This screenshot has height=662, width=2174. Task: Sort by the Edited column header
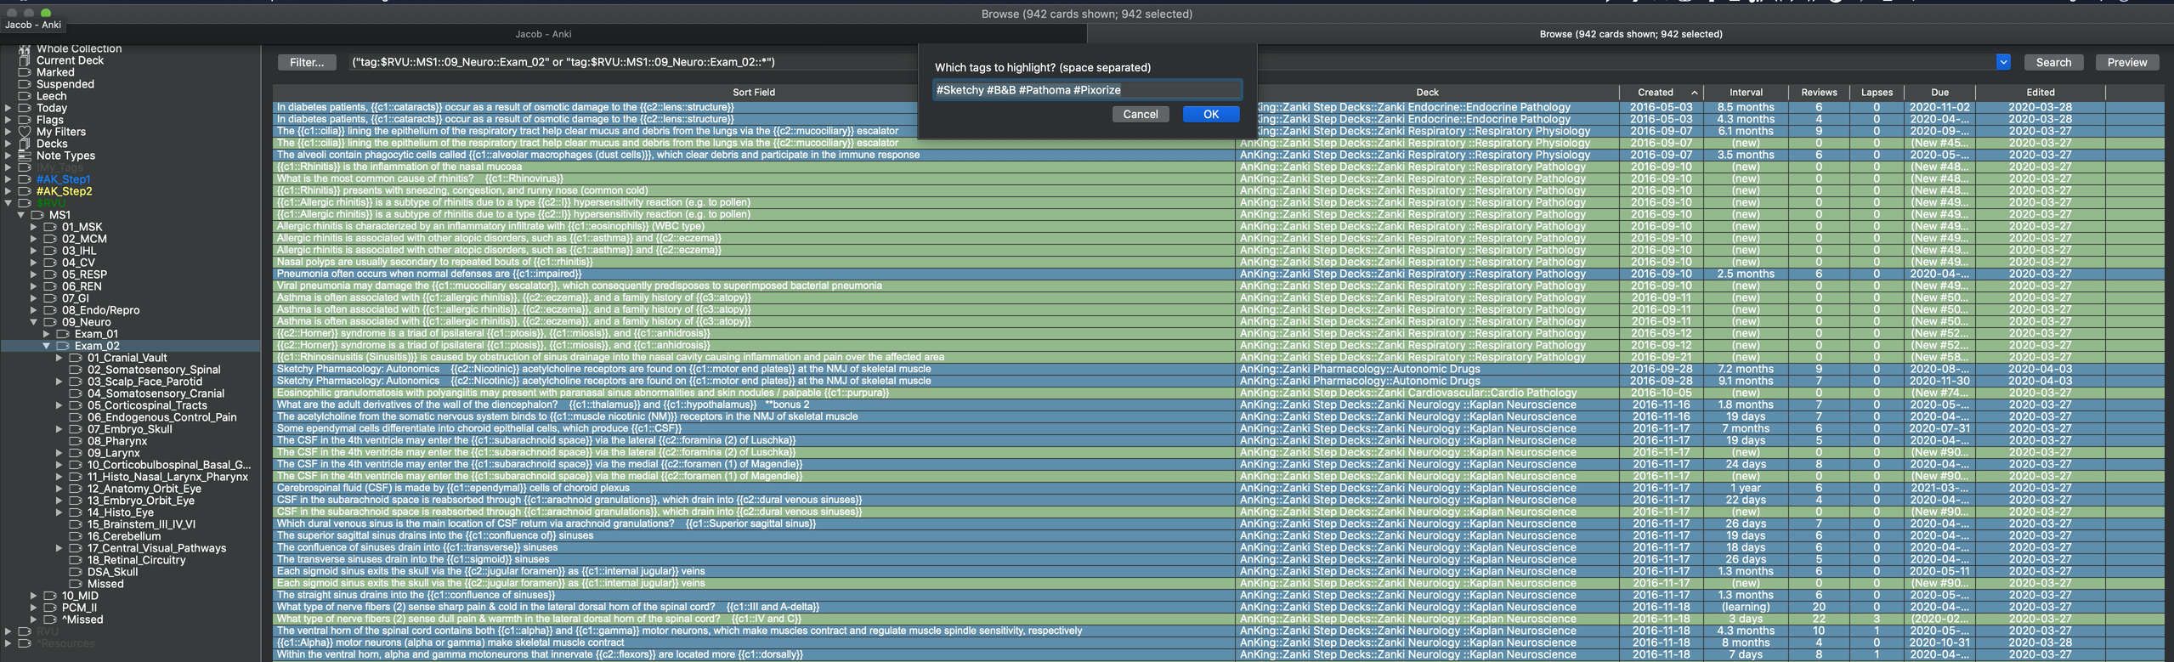[x=2040, y=93]
